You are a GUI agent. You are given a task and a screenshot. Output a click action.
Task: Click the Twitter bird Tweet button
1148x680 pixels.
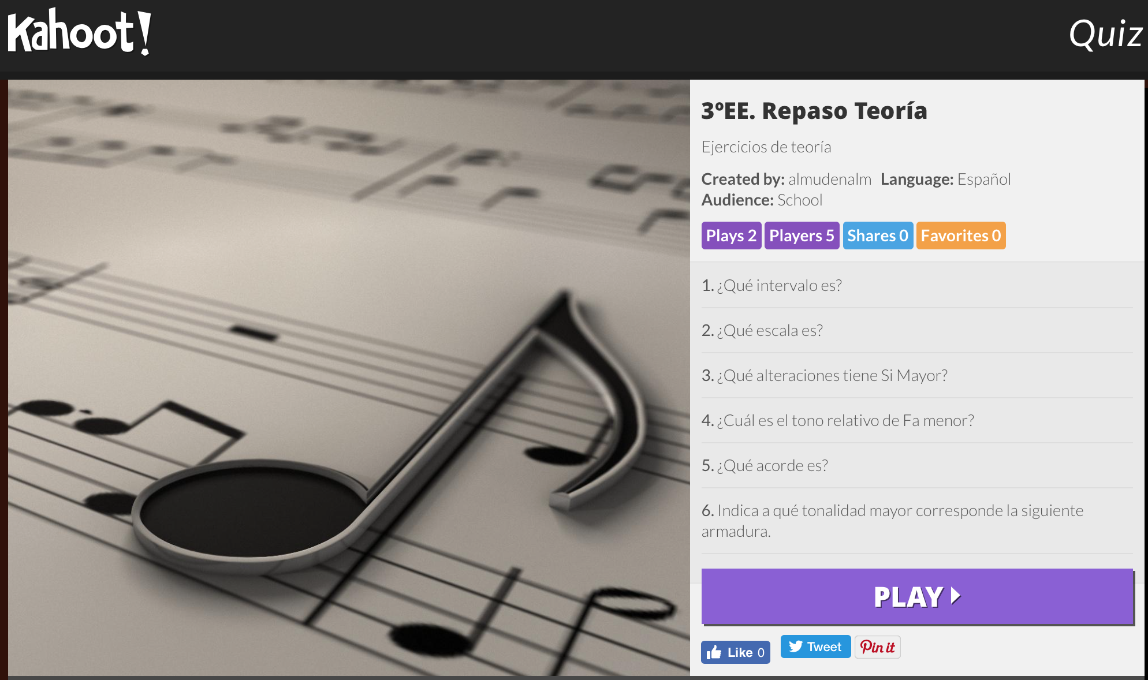[x=815, y=647]
